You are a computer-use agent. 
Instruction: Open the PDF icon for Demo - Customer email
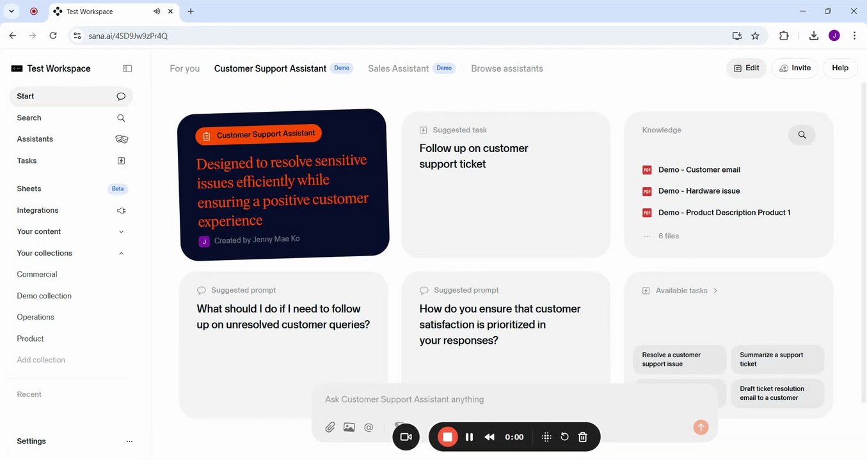tap(647, 170)
